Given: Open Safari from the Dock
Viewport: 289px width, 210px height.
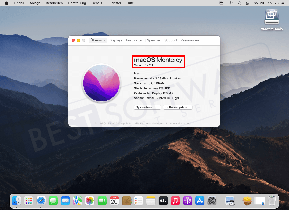Looking at the screenshot, I should click(x=41, y=200).
